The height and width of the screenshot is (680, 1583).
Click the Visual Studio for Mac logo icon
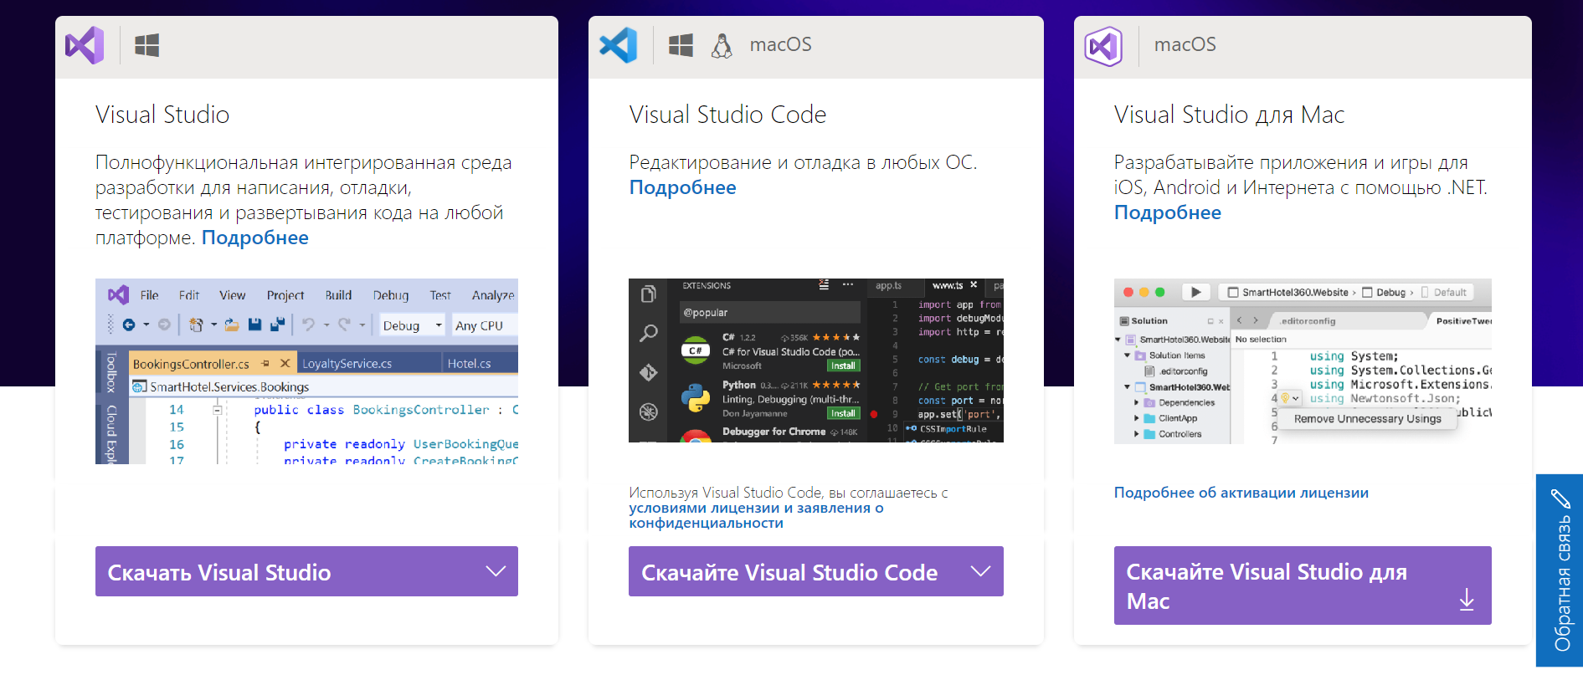tap(1103, 46)
